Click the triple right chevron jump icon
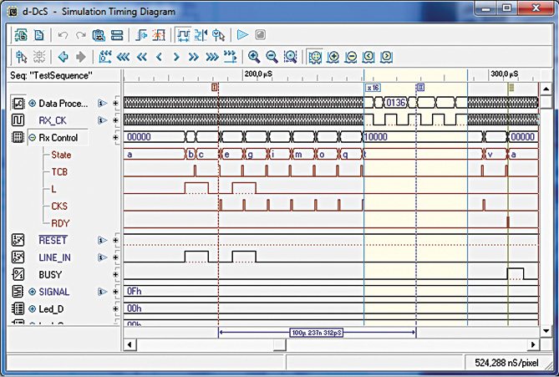This screenshot has height=377, width=559. (x=212, y=57)
